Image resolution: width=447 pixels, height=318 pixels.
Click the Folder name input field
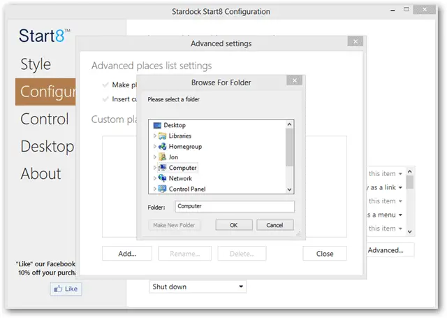click(x=235, y=206)
